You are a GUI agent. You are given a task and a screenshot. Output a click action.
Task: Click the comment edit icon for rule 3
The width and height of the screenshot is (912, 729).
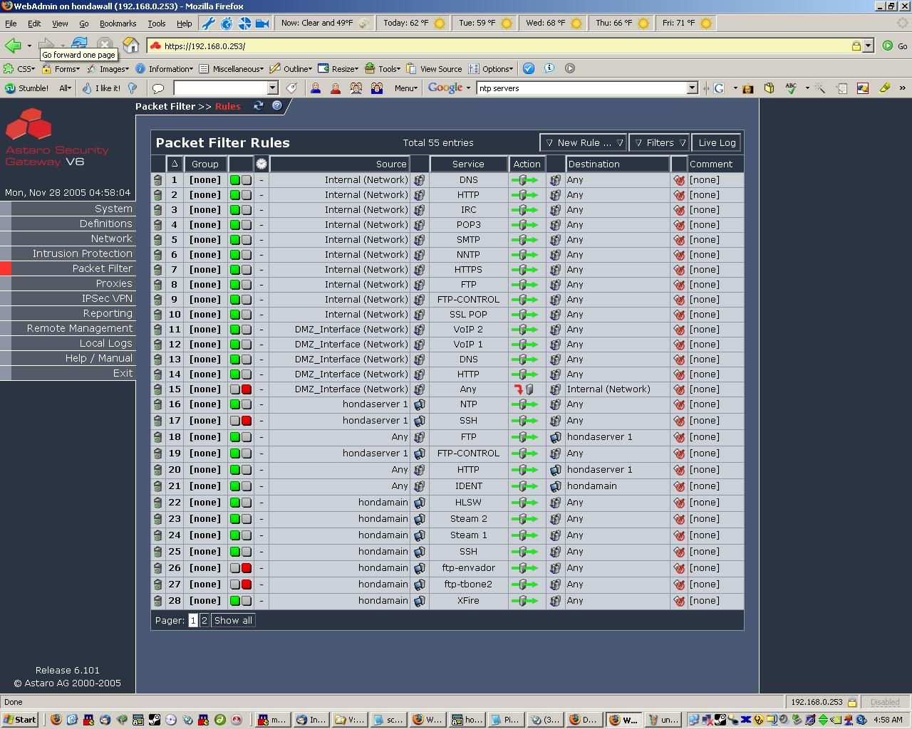pos(679,210)
